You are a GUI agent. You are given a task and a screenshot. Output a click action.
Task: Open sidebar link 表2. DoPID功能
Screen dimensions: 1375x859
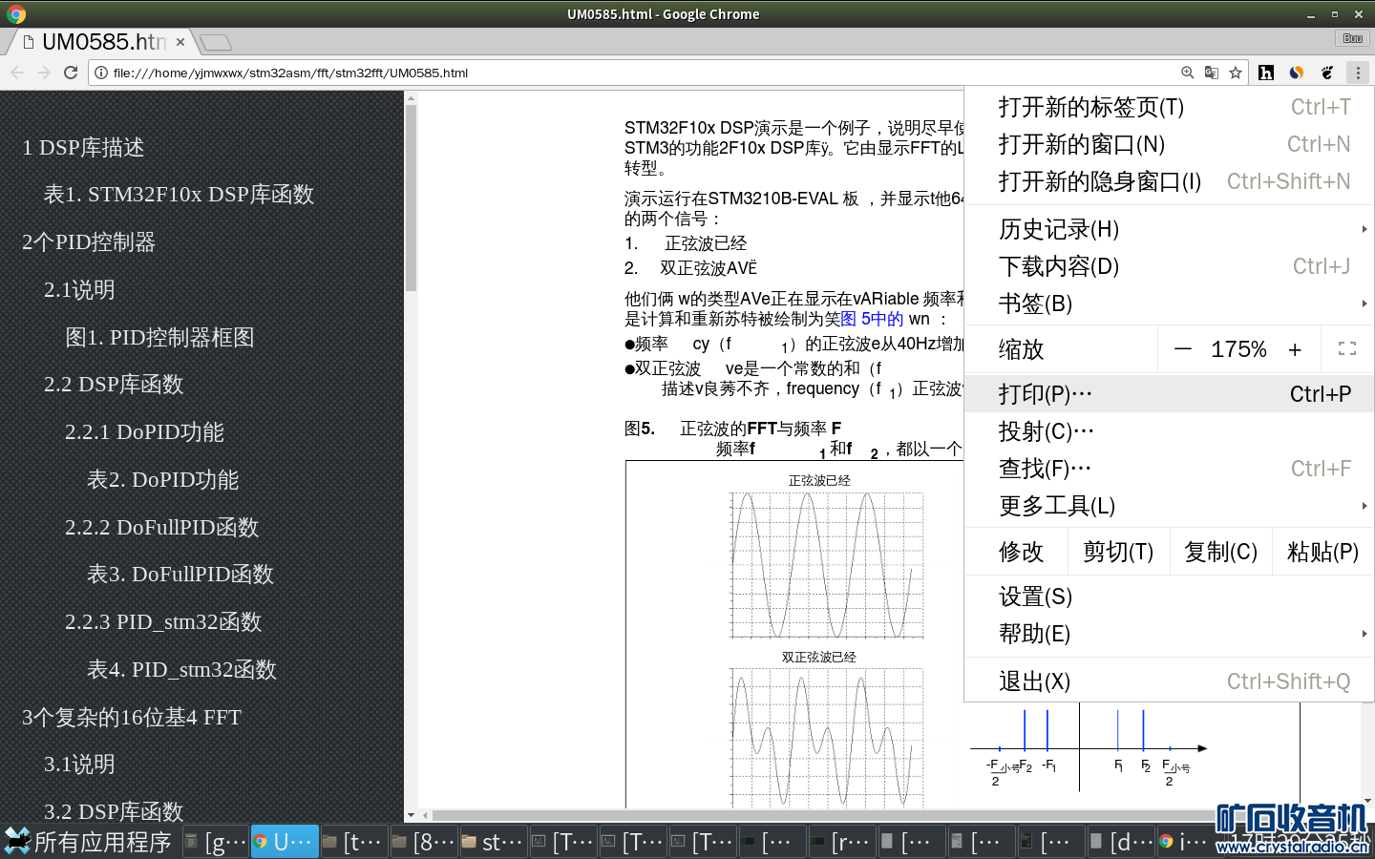click(x=162, y=480)
